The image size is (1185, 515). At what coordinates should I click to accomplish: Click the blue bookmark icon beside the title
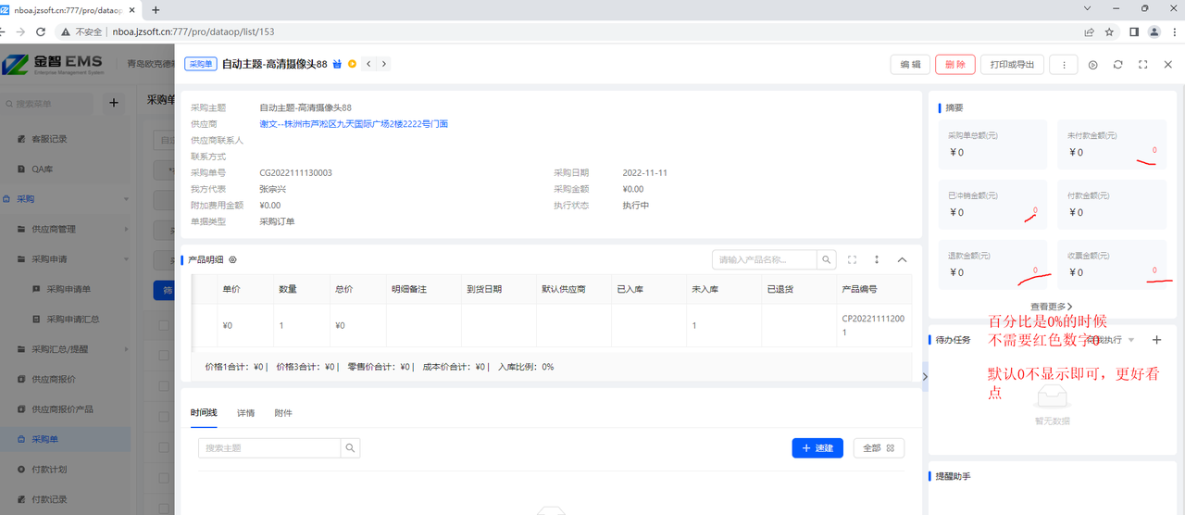(x=337, y=65)
